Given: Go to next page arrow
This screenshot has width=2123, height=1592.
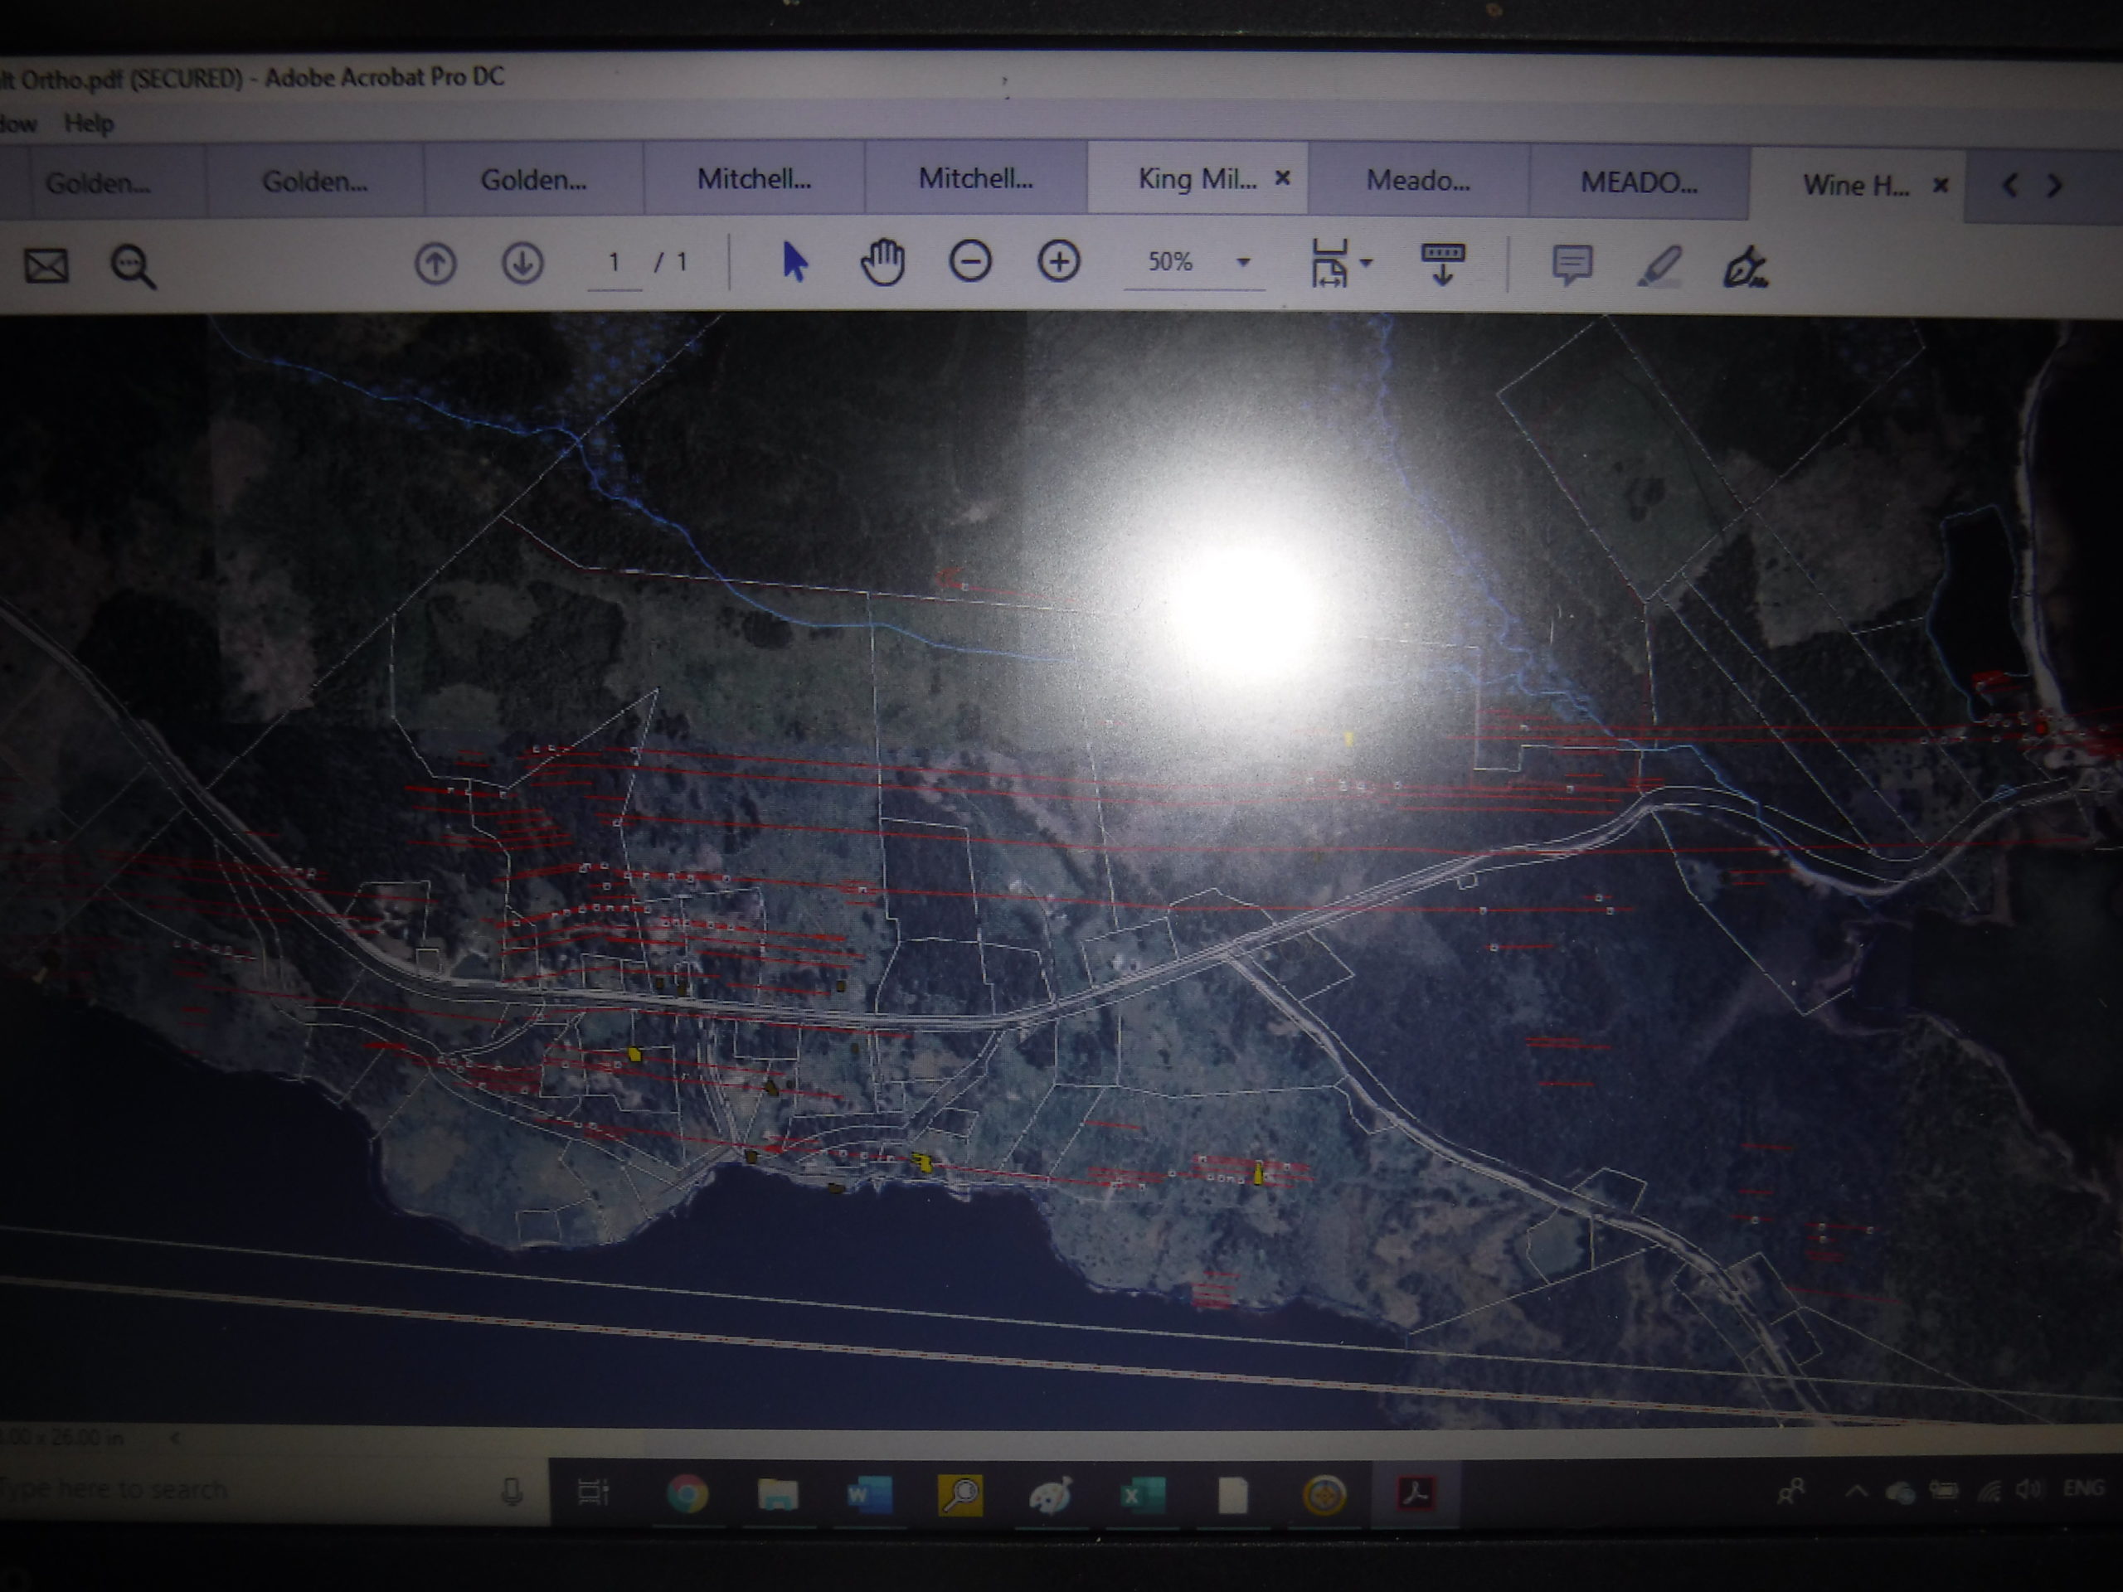Looking at the screenshot, I should click(x=522, y=263).
